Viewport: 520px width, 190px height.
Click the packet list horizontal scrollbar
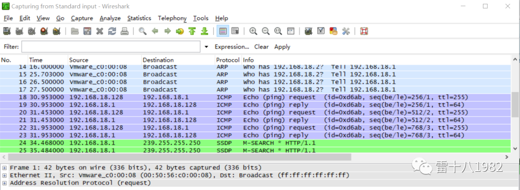click(x=180, y=157)
